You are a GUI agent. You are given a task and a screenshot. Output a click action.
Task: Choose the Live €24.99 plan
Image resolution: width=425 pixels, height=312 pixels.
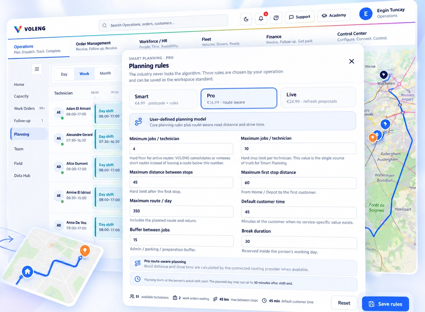pyautogui.click(x=318, y=97)
